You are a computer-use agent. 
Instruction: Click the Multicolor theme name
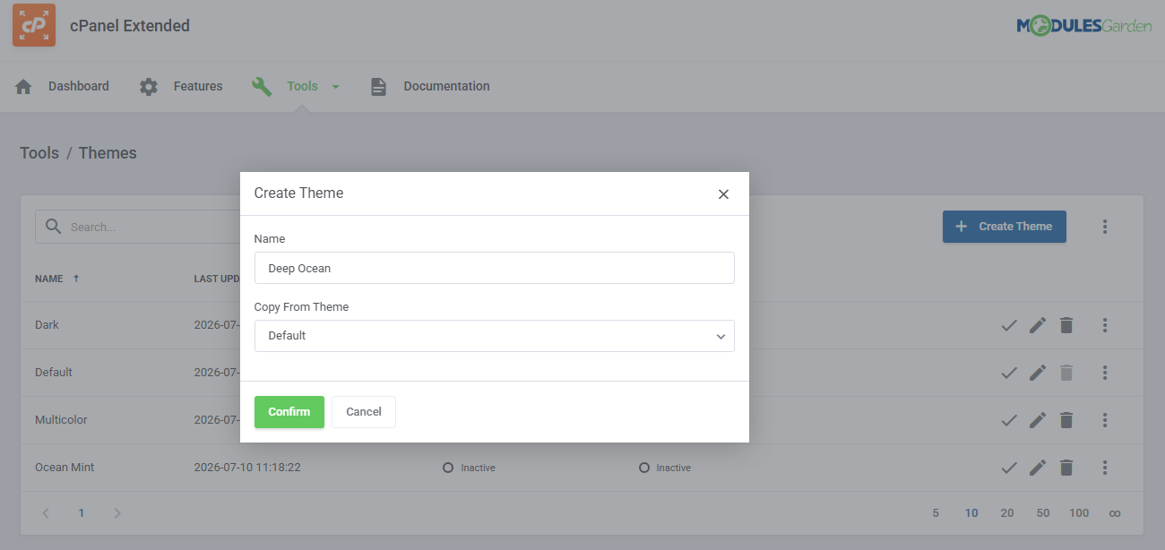click(61, 420)
